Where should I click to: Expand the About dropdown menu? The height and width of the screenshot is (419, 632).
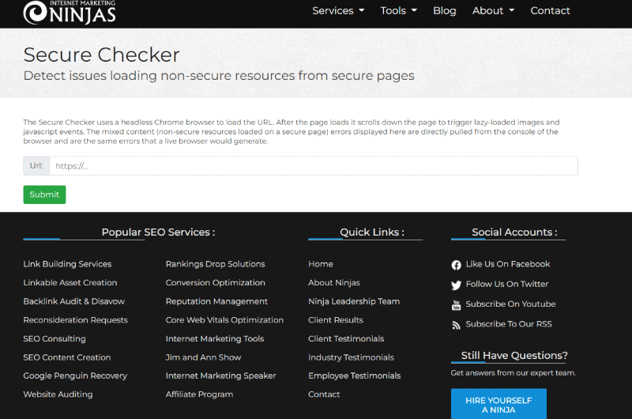pyautogui.click(x=493, y=10)
